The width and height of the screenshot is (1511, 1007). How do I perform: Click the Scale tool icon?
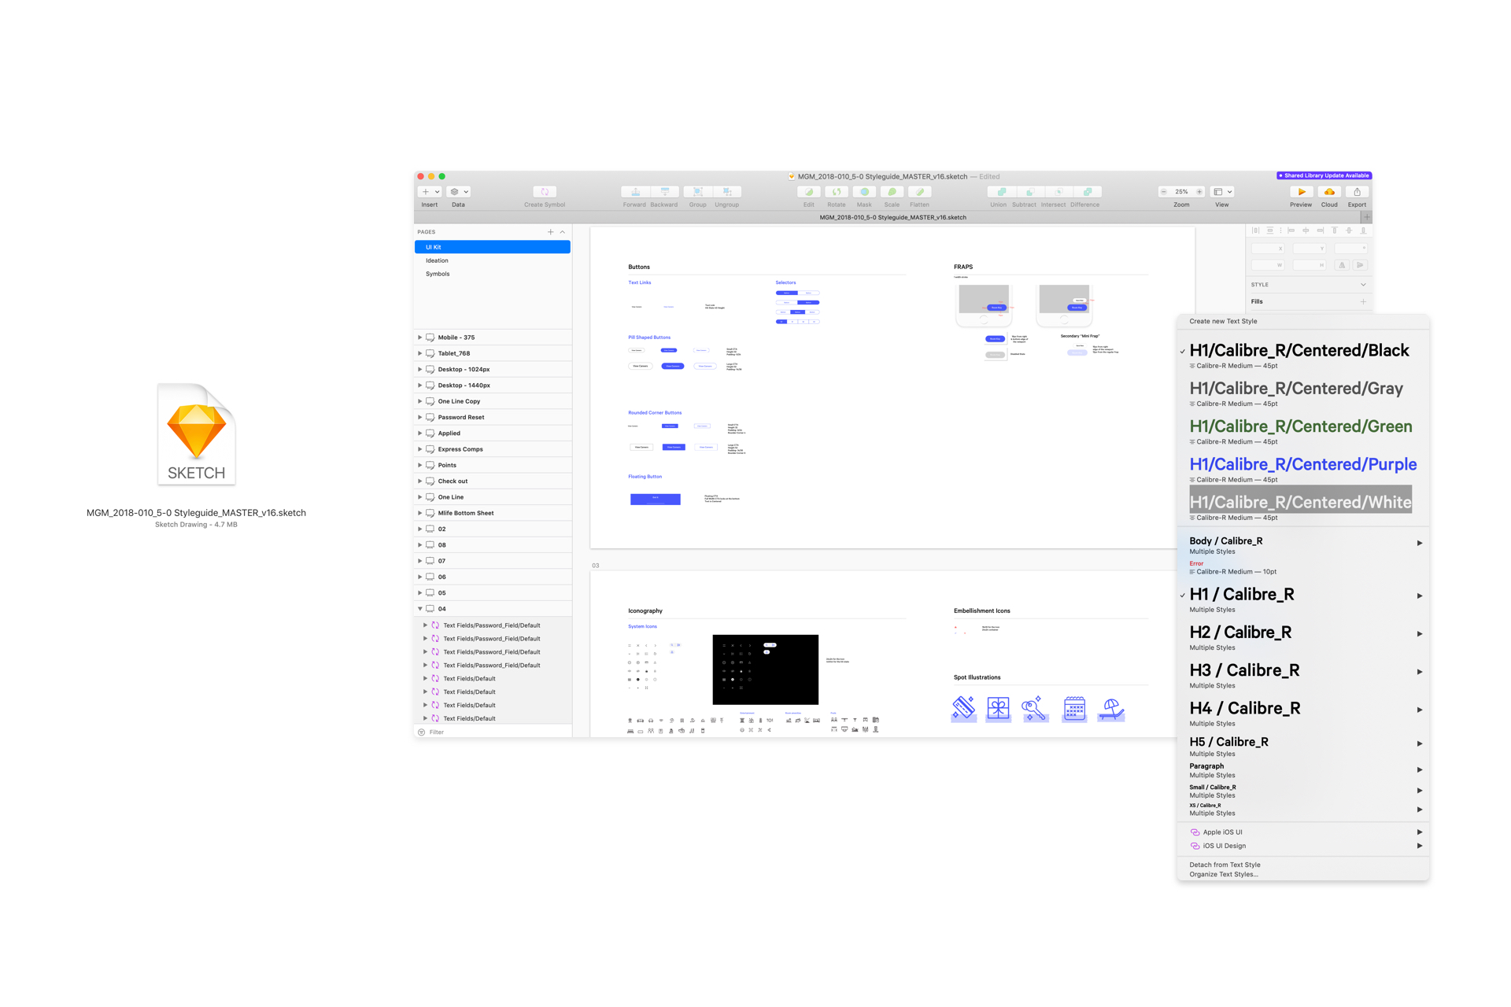(892, 192)
